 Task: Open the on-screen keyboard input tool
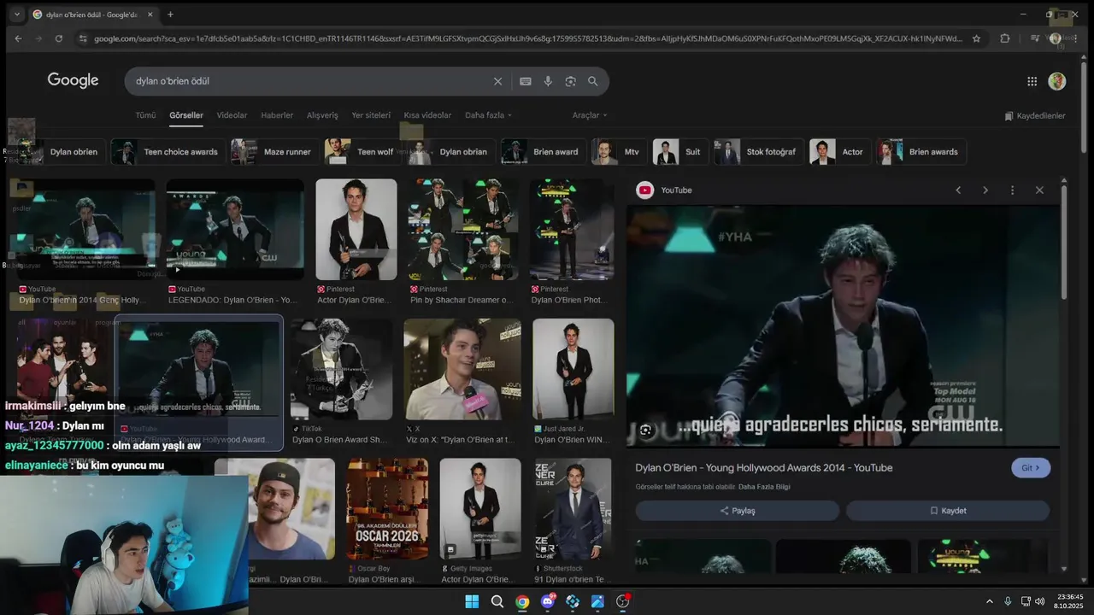click(526, 81)
